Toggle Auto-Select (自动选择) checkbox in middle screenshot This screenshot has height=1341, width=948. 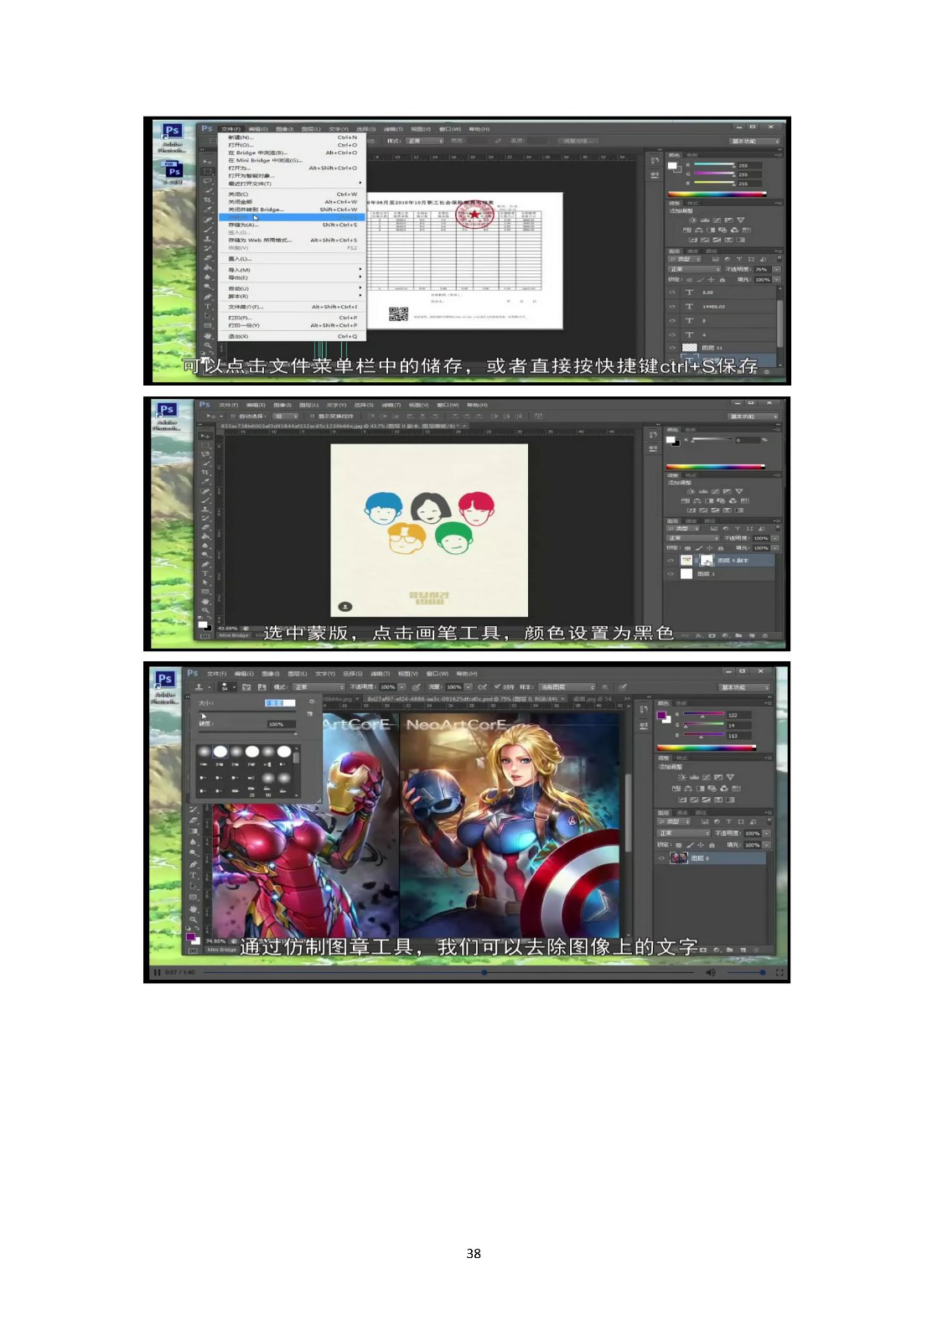(x=233, y=416)
